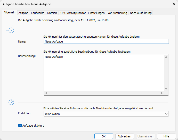Open the O&O ActivityMonitor tab
Image resolution: width=178 pixels, height=140 pixels.
[73, 13]
